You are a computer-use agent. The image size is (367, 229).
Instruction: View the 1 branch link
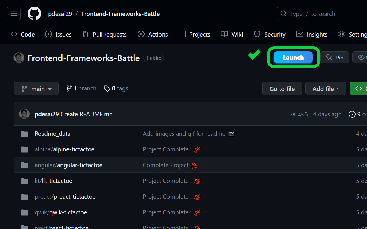(81, 88)
